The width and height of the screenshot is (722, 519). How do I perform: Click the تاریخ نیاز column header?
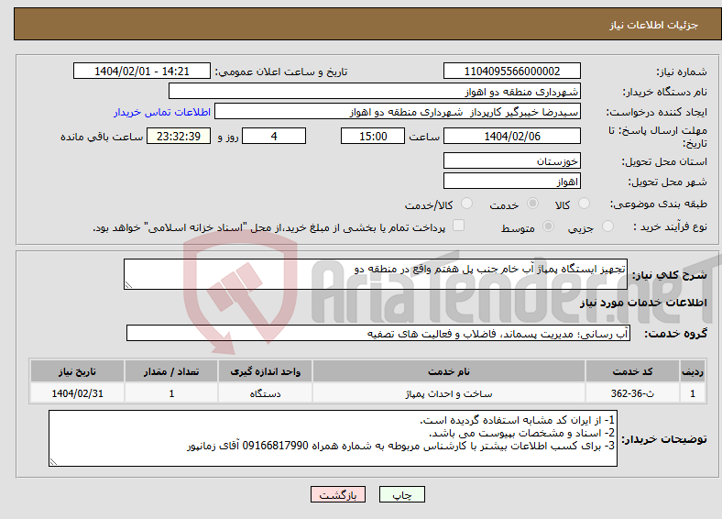tap(77, 371)
